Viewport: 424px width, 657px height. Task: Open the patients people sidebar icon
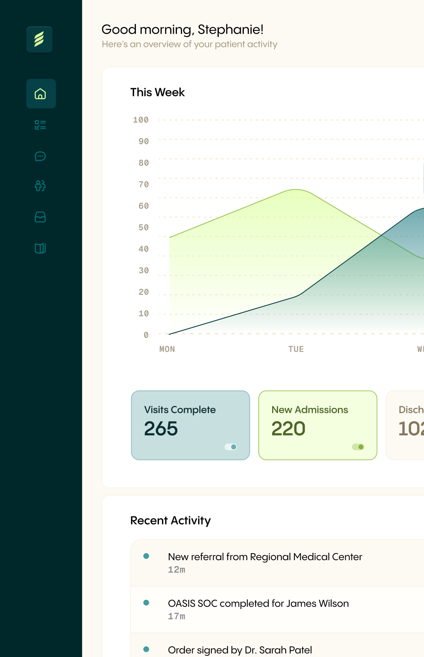click(x=40, y=186)
